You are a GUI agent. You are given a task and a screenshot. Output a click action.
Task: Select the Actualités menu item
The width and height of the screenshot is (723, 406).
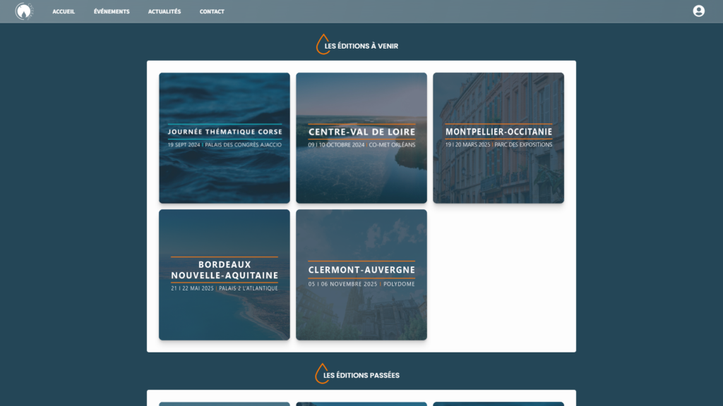pos(165,11)
